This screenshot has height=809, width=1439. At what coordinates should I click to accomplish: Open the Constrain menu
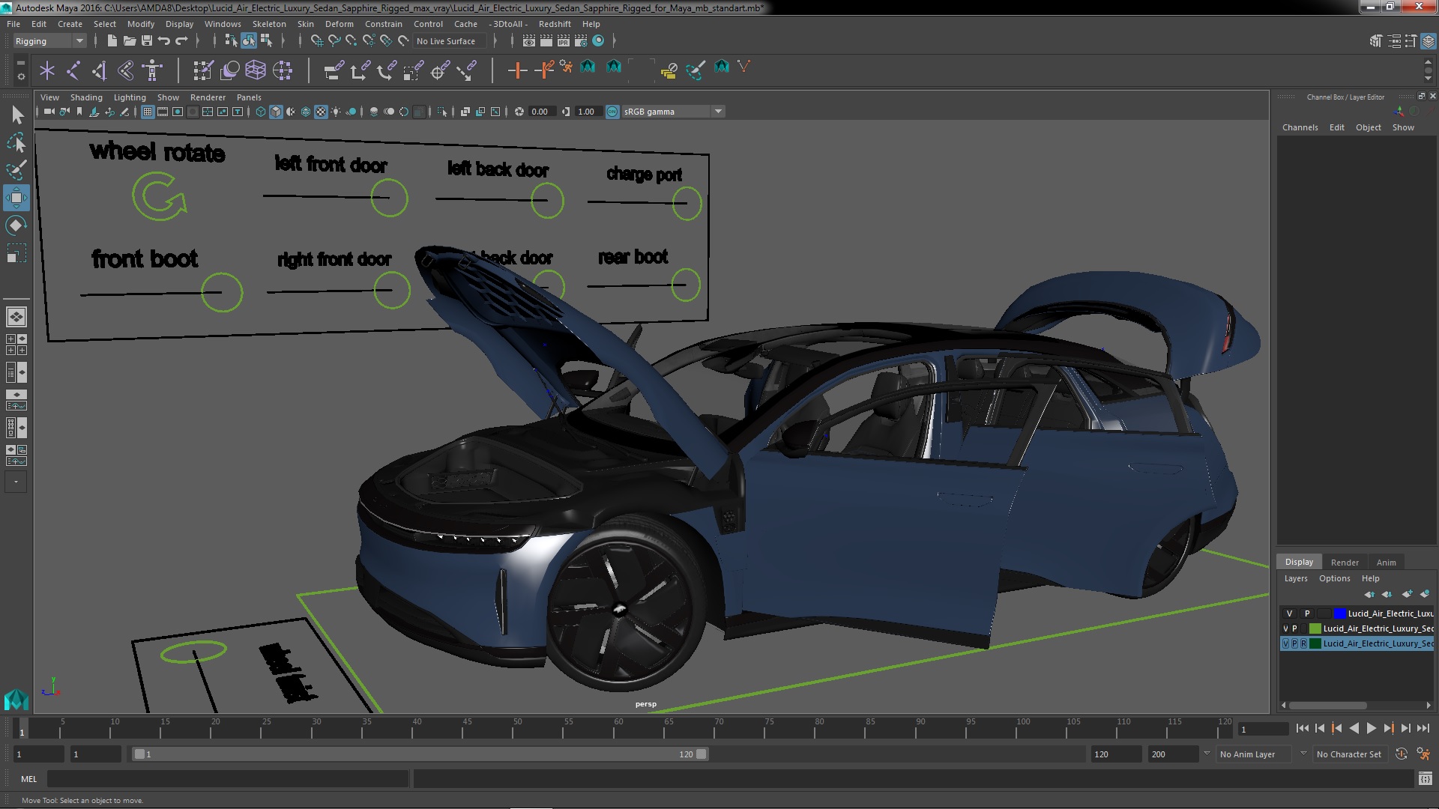tap(383, 24)
